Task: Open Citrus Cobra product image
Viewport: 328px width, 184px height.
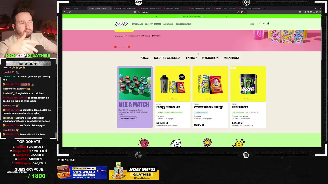Action: pos(248,84)
